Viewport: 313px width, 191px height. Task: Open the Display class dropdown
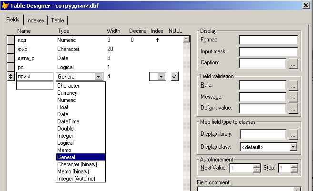293,147
